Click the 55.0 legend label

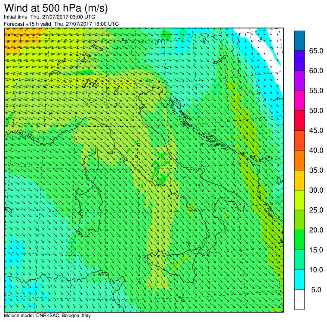(316, 91)
